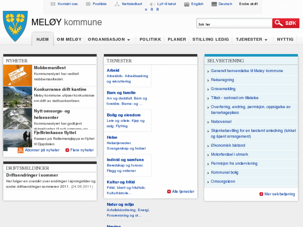The width and height of the screenshot is (303, 227).
Task: Open the Konkurranse drift kantine thumbnail image
Action: click(18, 97)
